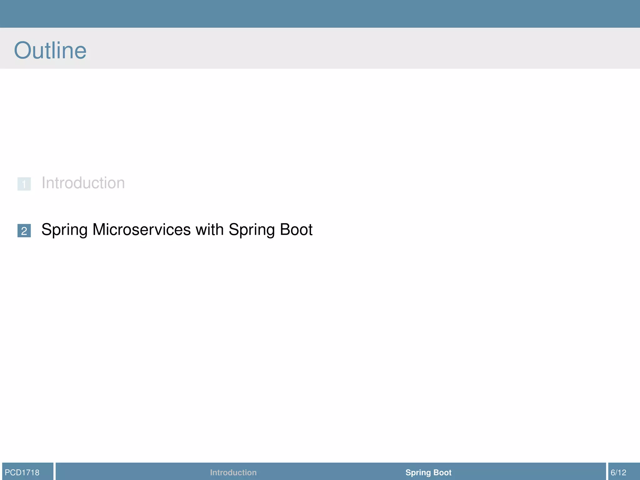Click the PCD1718 footer label
The image size is (640, 480).
pos(22,472)
